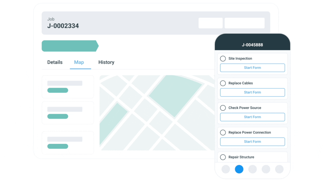Click the green status banner arrow
324x182 pixels.
tap(70, 46)
